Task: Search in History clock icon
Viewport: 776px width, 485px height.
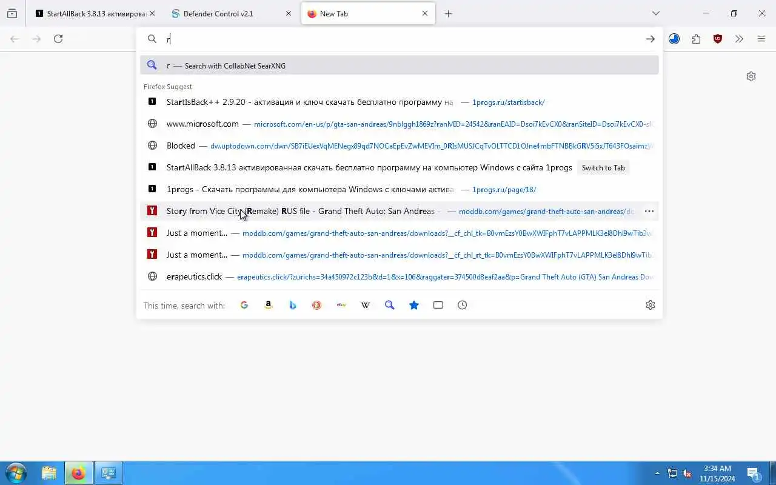Action: (x=463, y=305)
